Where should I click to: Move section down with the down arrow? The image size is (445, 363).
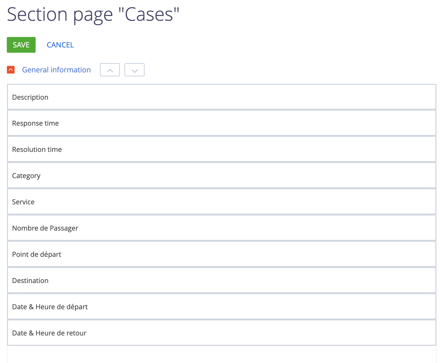135,70
